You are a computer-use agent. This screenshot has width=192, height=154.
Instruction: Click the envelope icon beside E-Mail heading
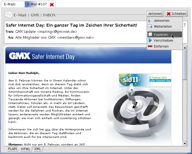click(x=8, y=15)
